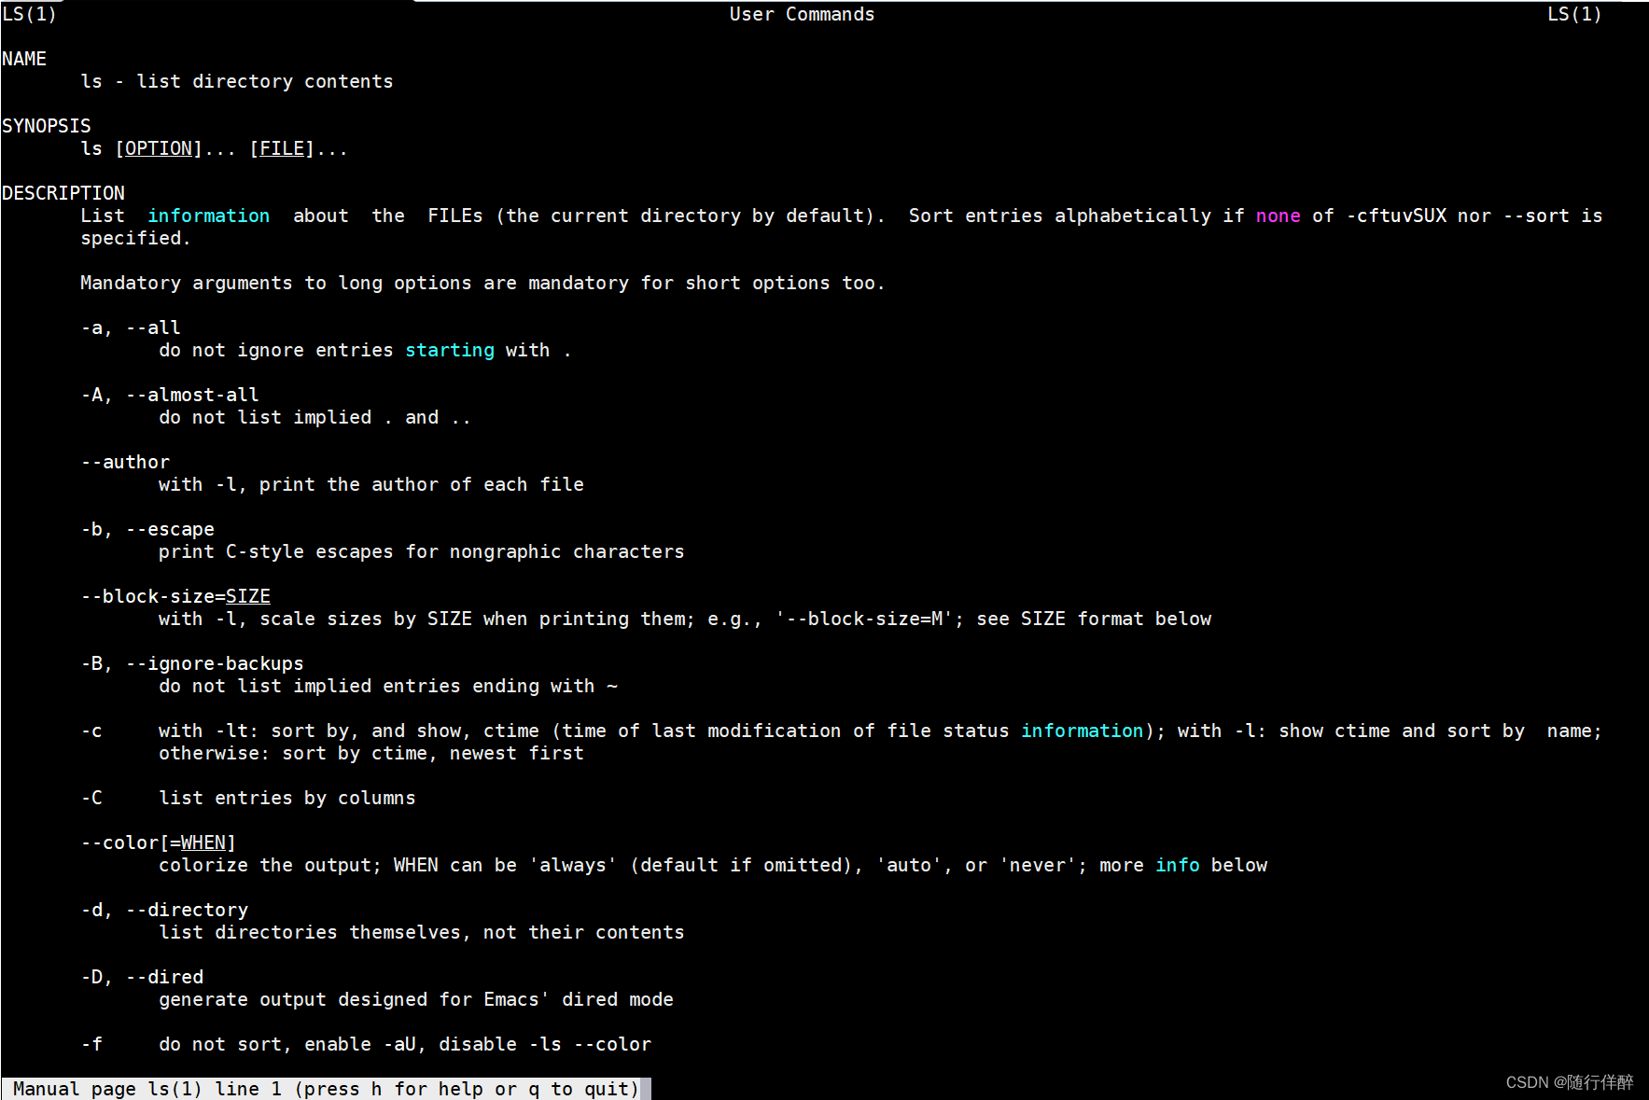Click 'Mandatory arguments to long options' sentence
The image size is (1649, 1100).
click(482, 283)
